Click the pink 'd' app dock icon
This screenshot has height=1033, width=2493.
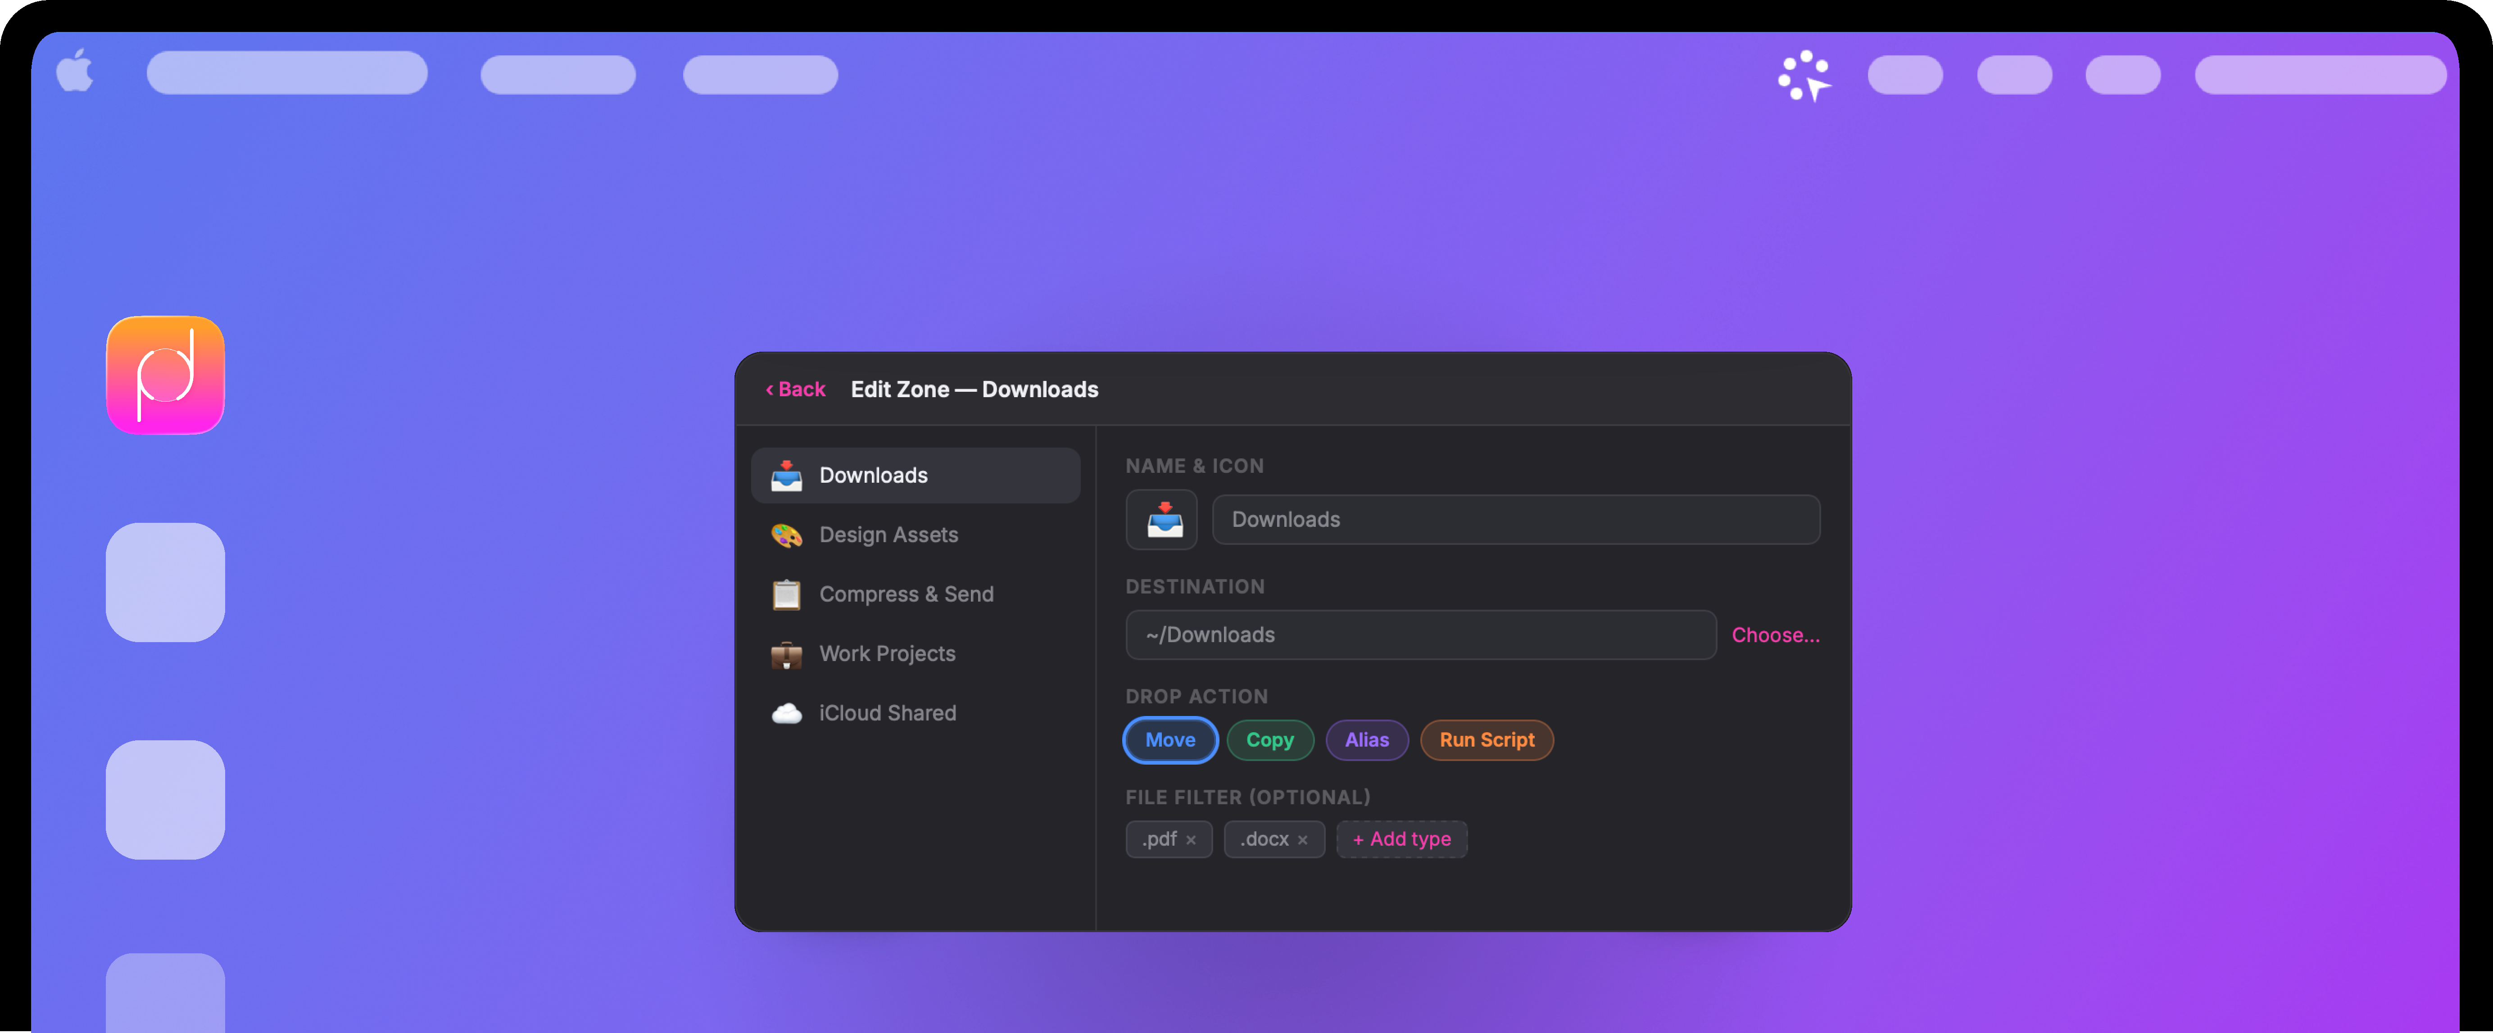coord(165,375)
